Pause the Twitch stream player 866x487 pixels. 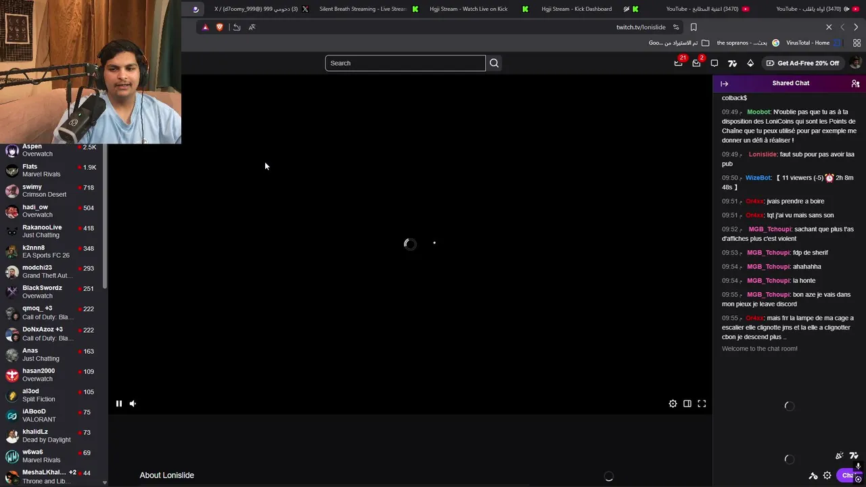tap(118, 404)
